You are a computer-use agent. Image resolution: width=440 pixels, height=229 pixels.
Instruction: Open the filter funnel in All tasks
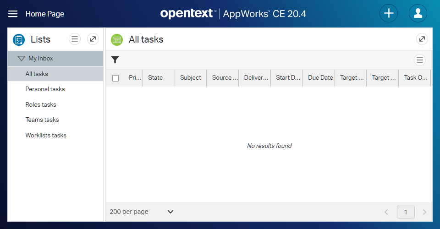tap(115, 60)
